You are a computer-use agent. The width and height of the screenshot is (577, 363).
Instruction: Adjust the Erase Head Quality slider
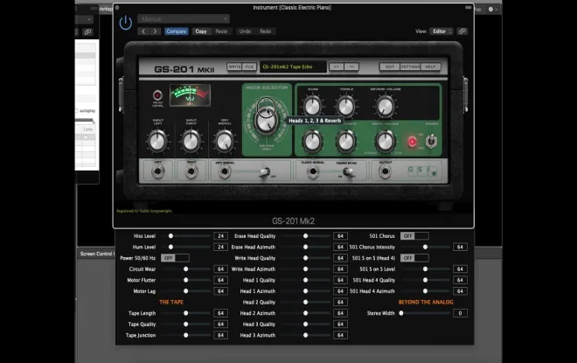[305, 236]
